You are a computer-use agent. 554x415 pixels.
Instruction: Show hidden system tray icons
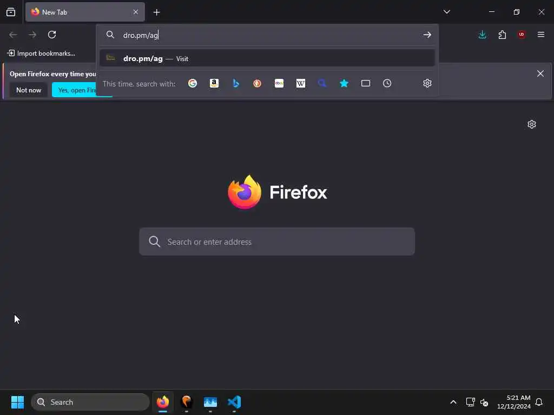click(453, 402)
